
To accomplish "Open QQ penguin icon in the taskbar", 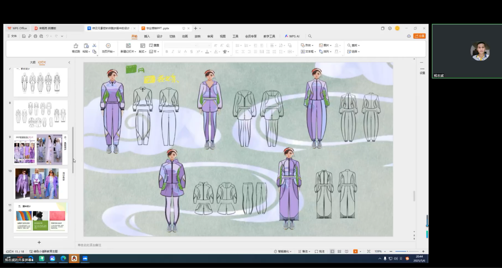I will point(74,258).
